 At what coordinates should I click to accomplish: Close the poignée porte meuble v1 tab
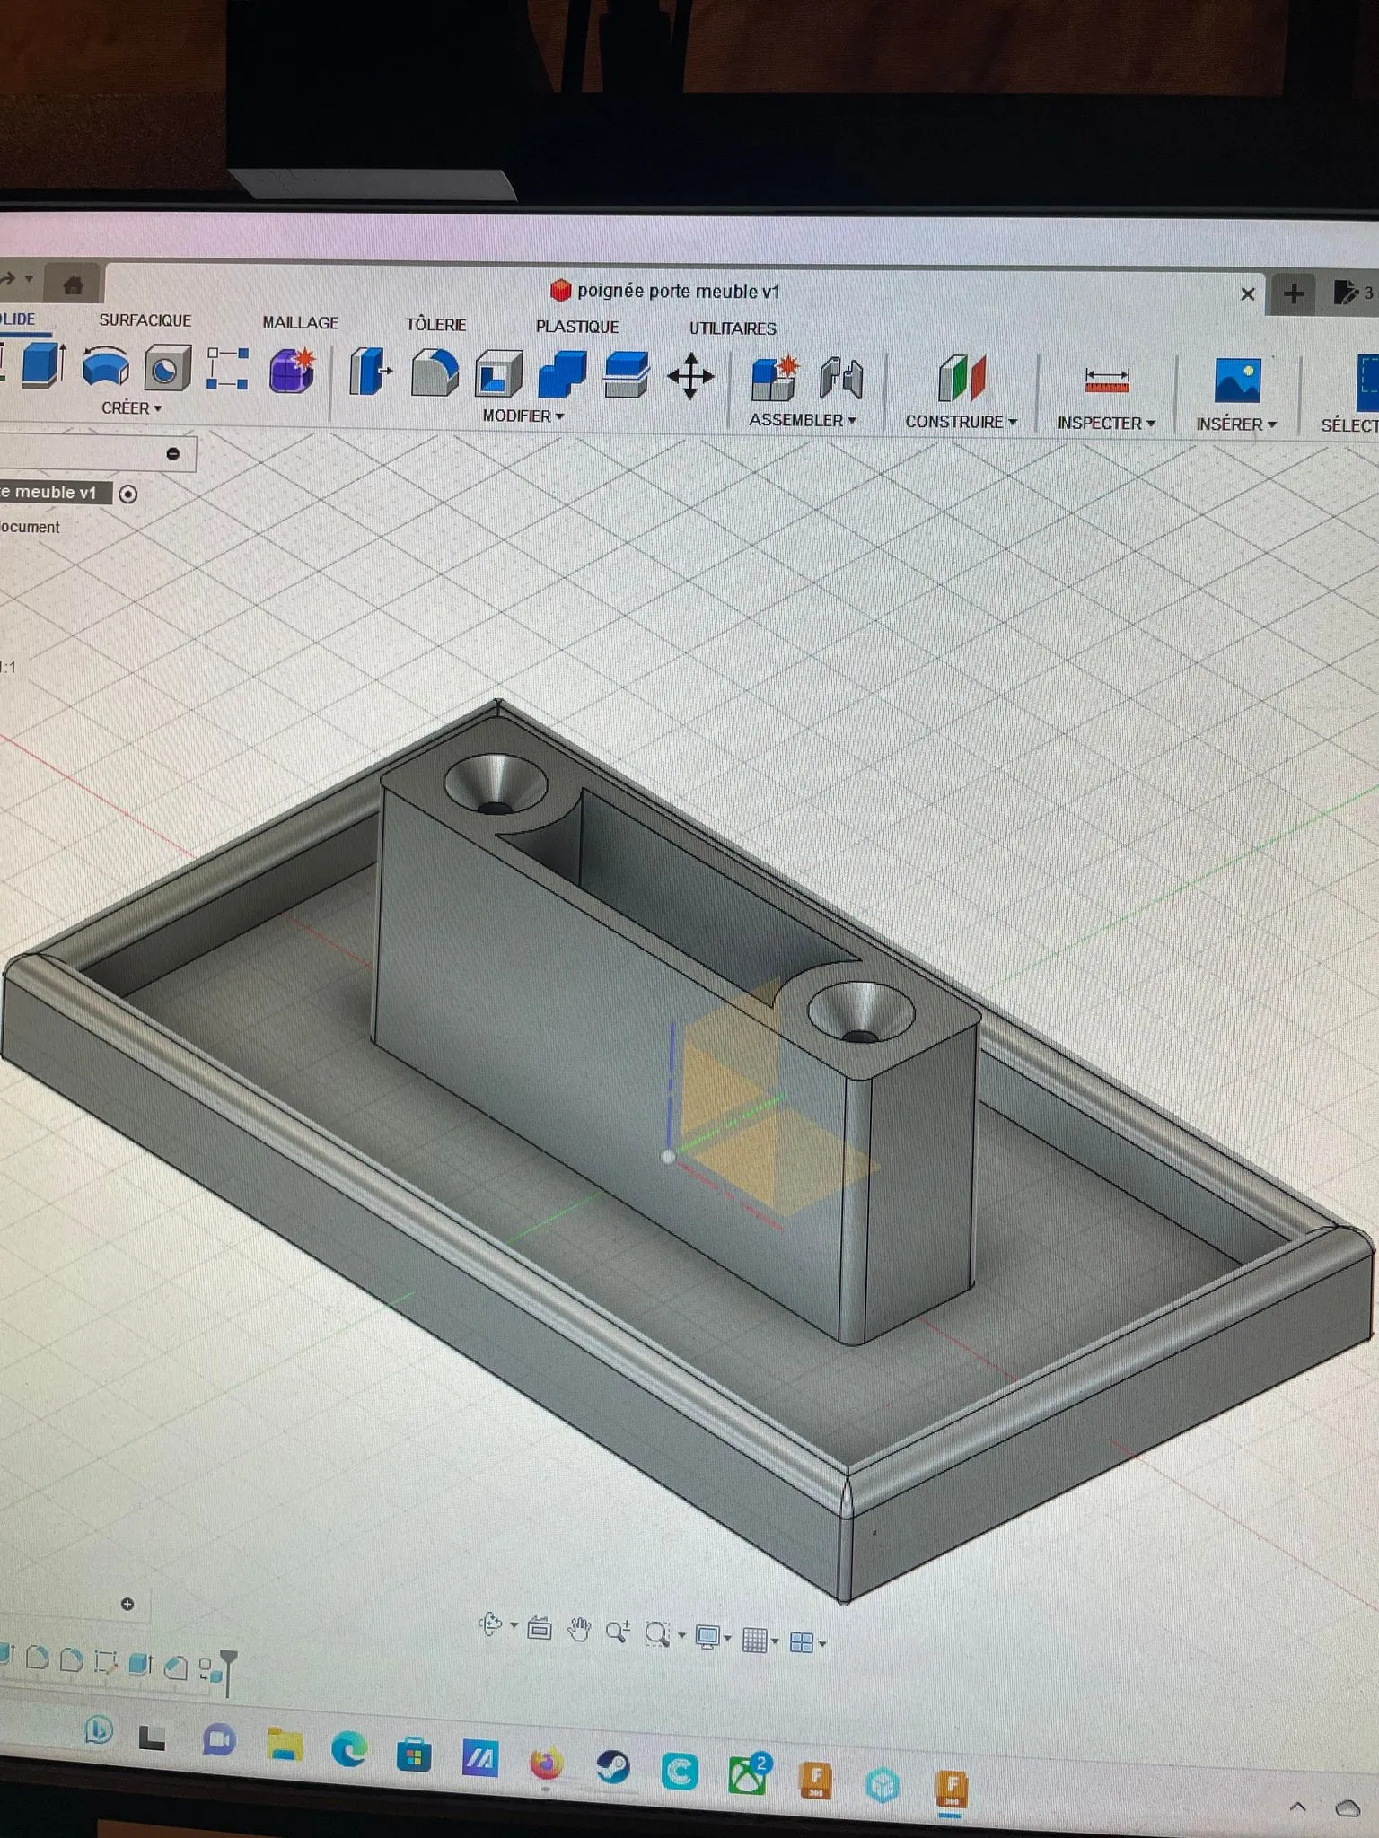(1247, 293)
